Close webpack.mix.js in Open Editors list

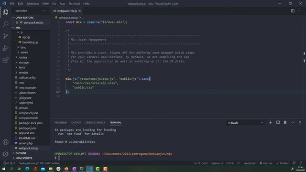coord(17,22)
